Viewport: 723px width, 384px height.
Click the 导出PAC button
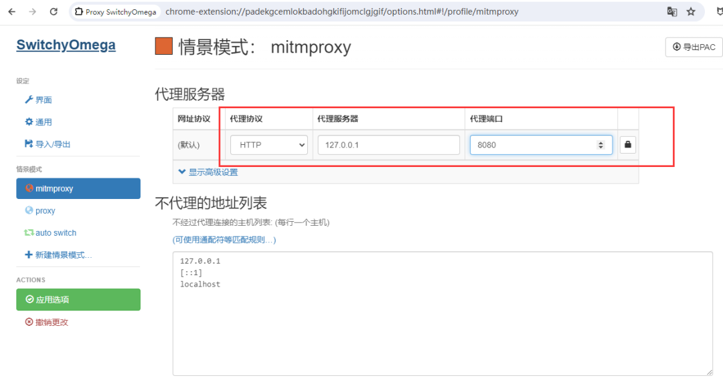[x=694, y=47]
